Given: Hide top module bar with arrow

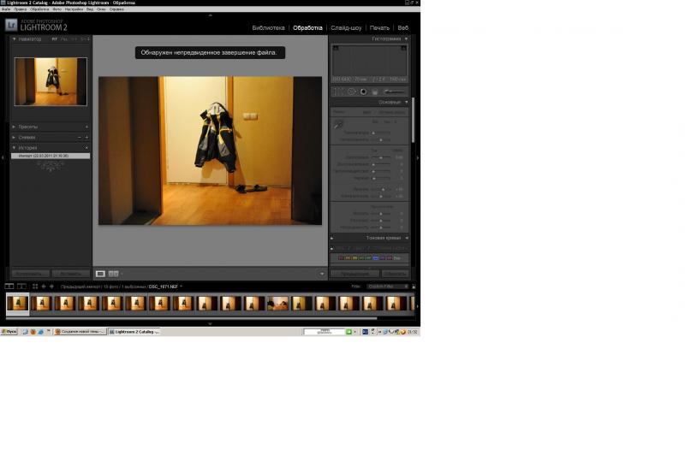Looking at the screenshot, I should pos(210,15).
